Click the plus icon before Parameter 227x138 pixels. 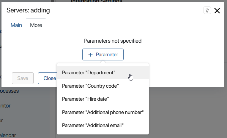click(91, 54)
